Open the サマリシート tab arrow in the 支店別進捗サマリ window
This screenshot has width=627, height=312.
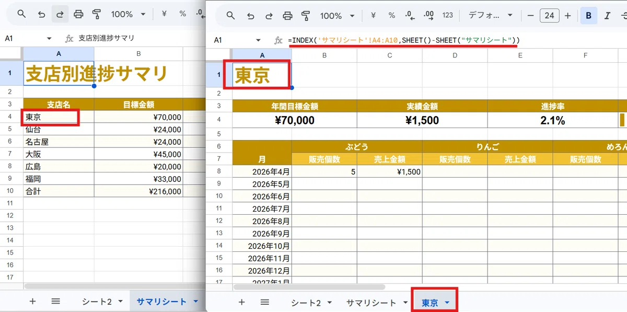(196, 302)
